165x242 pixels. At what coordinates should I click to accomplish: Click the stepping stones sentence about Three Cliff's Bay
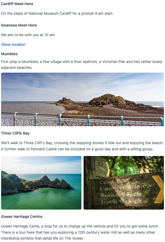pos(82,143)
